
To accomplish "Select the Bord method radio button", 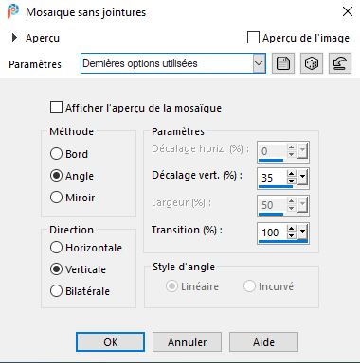I will [56, 154].
